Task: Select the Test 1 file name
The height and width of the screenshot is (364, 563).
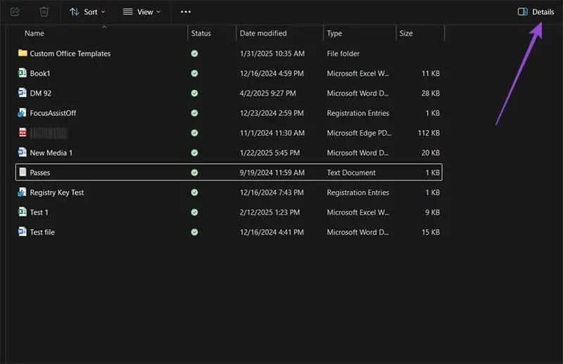Action: [x=39, y=212]
